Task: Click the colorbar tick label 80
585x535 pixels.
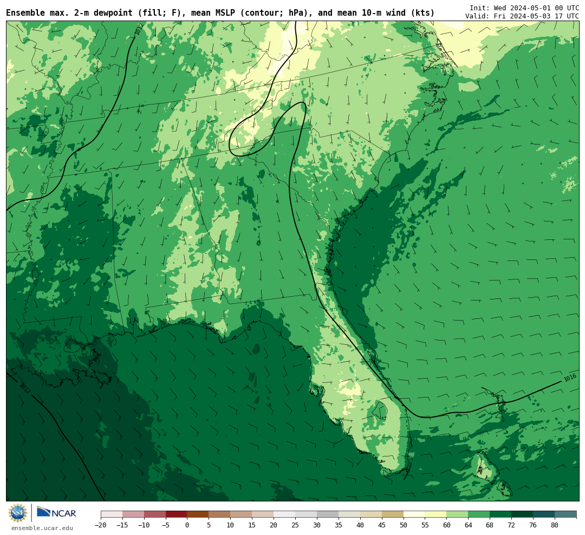Action: coord(555,525)
